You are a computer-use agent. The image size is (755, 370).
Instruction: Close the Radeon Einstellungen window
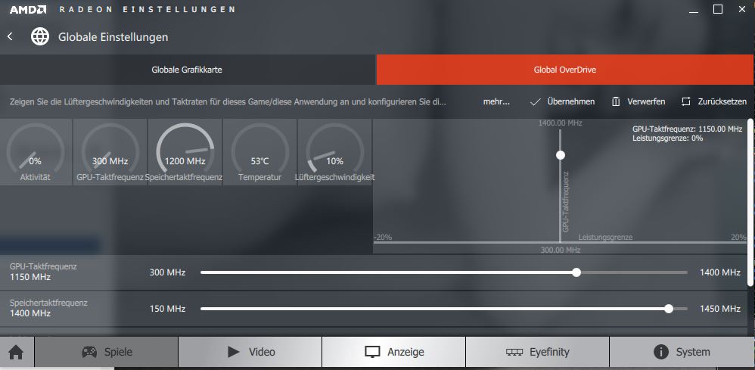(x=742, y=9)
